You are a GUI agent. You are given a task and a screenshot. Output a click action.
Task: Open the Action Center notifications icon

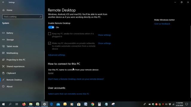point(187,104)
